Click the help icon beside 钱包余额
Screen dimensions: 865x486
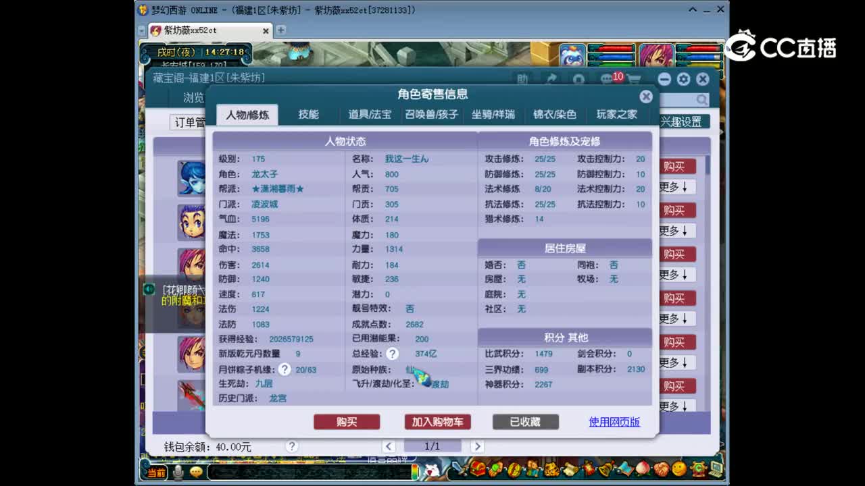click(292, 446)
